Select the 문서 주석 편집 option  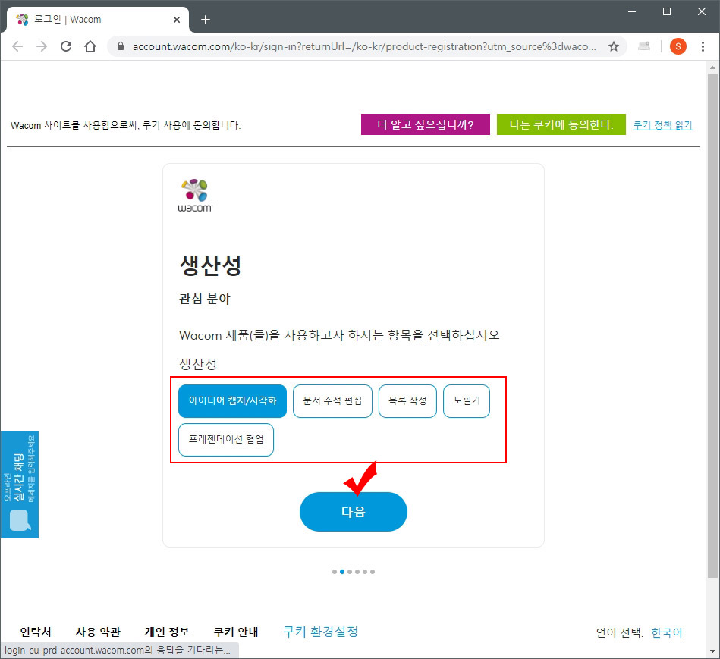click(332, 401)
